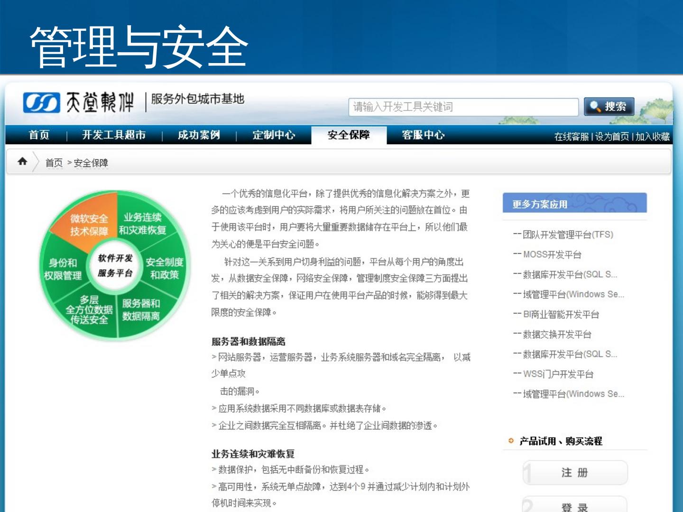Open 客服中心 from the navigation bar
Image resolution: width=683 pixels, height=512 pixels.
coord(423,135)
